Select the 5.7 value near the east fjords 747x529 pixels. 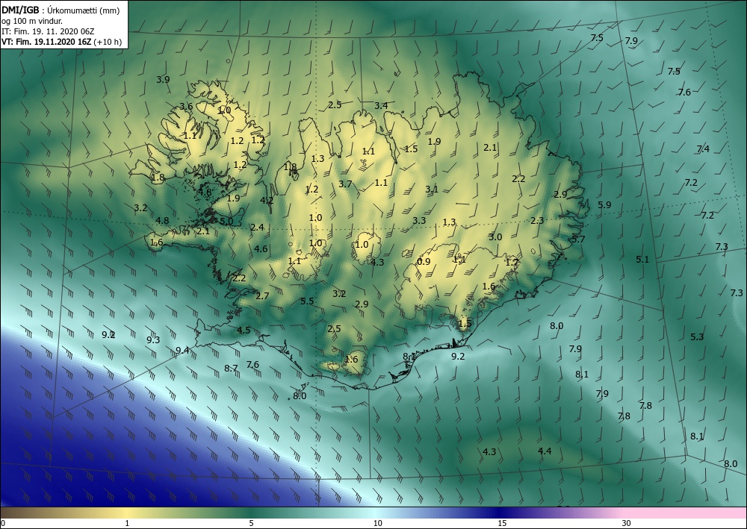[578, 240]
